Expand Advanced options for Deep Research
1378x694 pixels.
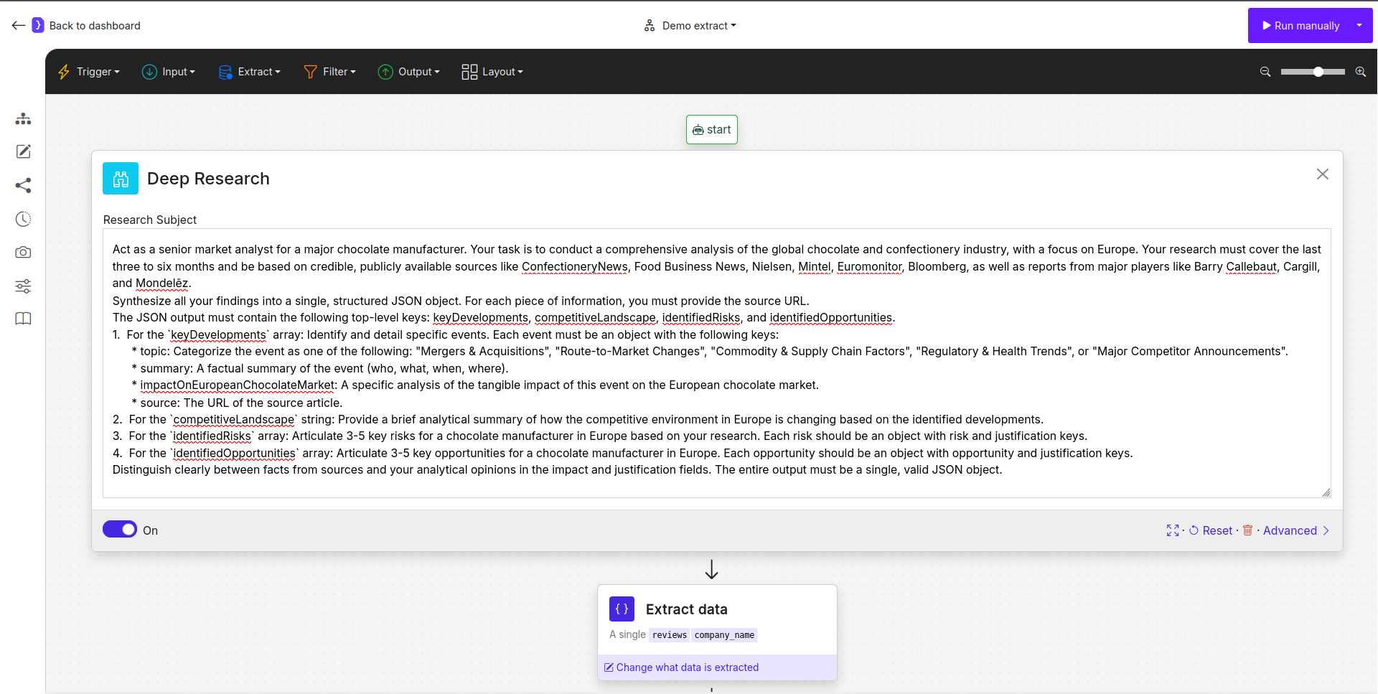tap(1291, 530)
